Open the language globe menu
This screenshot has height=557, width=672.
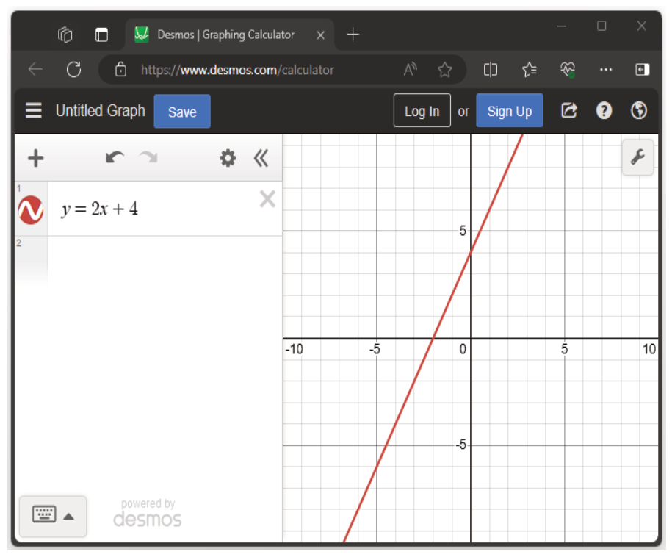coord(638,111)
